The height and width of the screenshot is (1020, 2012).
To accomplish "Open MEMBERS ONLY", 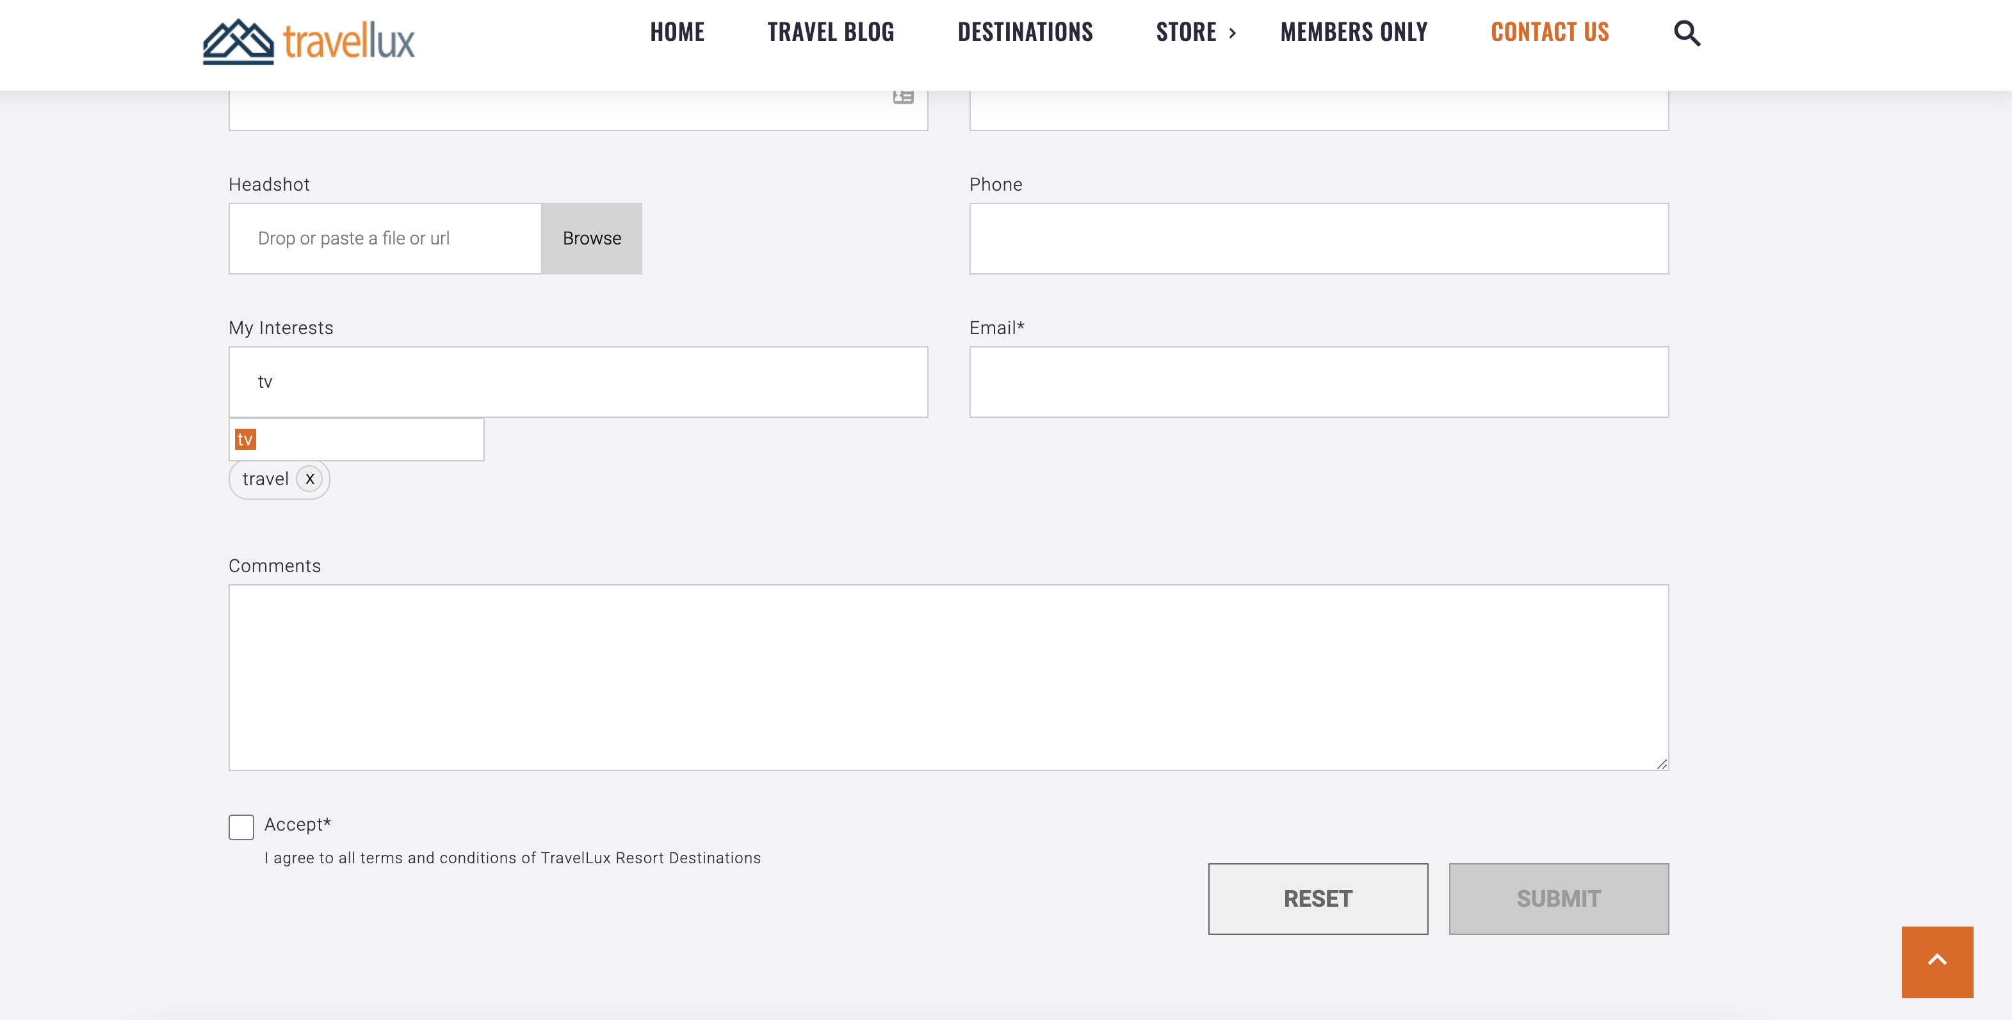I will click(1354, 32).
